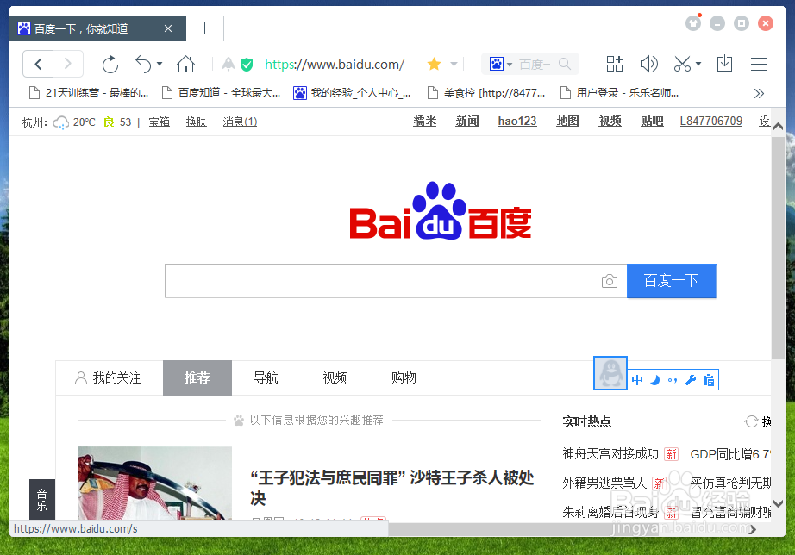This screenshot has width=795, height=555.
Task: Open the 视频 link in top navigation
Action: coord(610,122)
